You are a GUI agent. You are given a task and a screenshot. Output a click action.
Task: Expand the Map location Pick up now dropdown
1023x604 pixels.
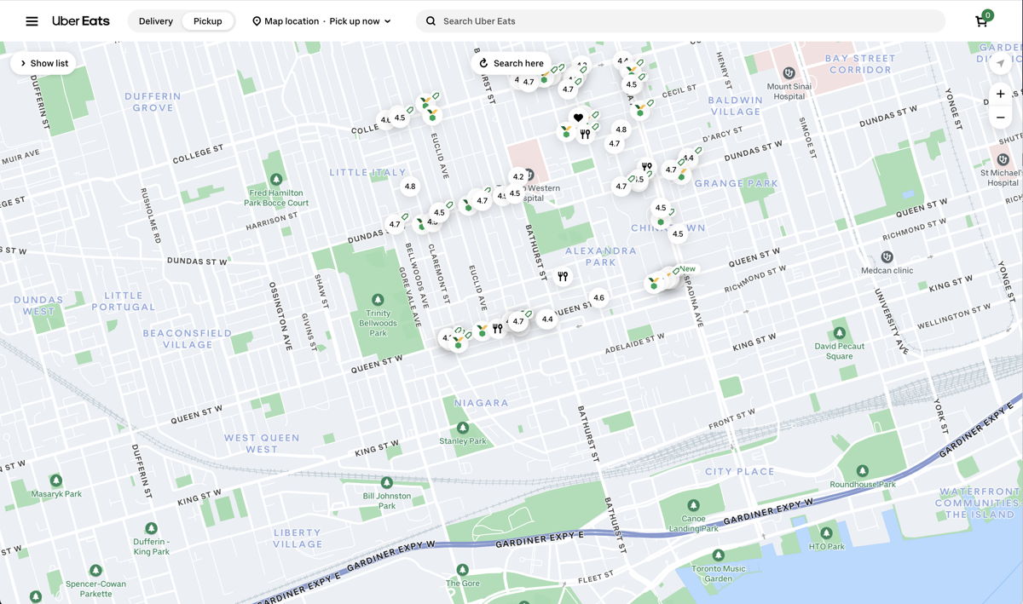321,21
